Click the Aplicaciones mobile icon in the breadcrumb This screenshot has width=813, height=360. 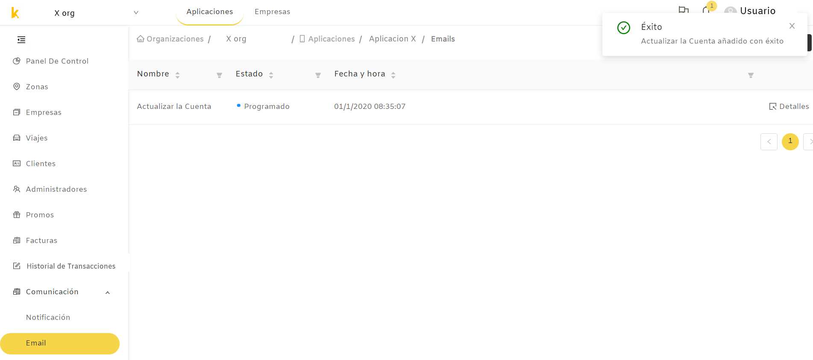pyautogui.click(x=302, y=39)
